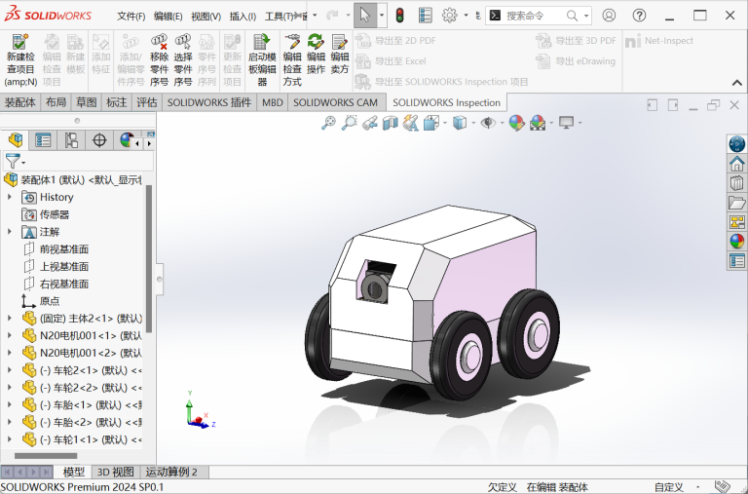Click the user login account icon
The width and height of the screenshot is (748, 494).
609,16
